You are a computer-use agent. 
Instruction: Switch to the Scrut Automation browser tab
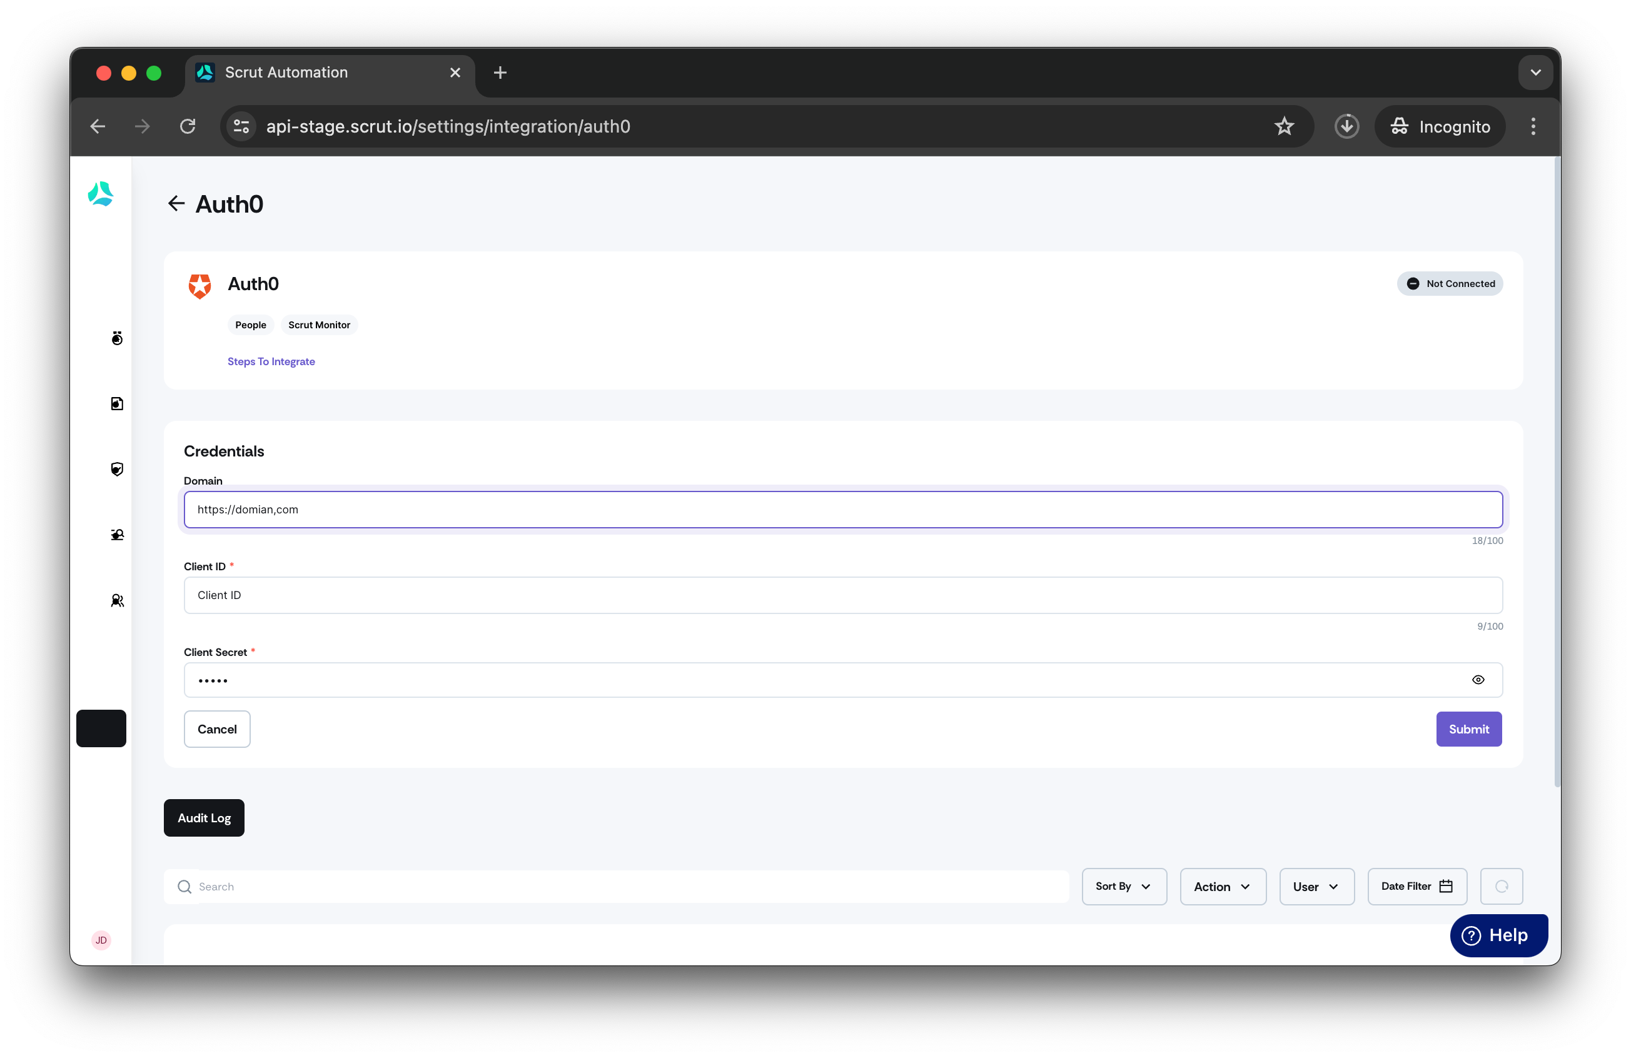point(330,73)
